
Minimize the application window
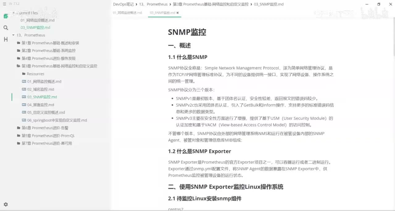(x=367, y=4)
